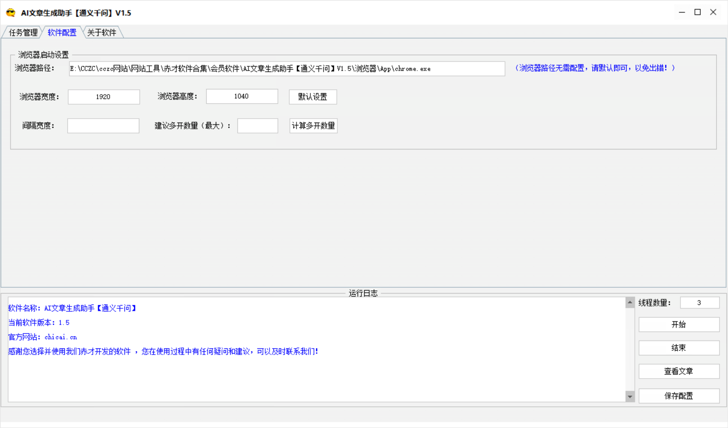Click log line 当前软件版本: 1.5
The image size is (728, 428).
(x=39, y=322)
